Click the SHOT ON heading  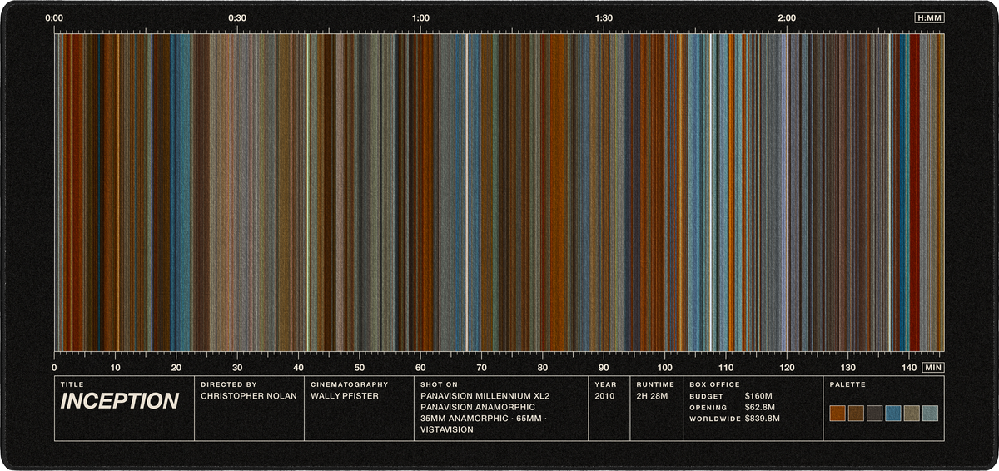click(x=440, y=384)
